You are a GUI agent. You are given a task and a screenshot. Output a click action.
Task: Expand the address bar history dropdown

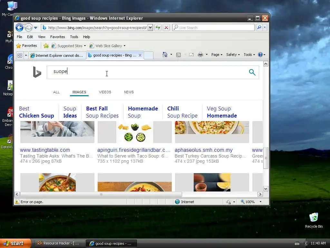point(150,28)
